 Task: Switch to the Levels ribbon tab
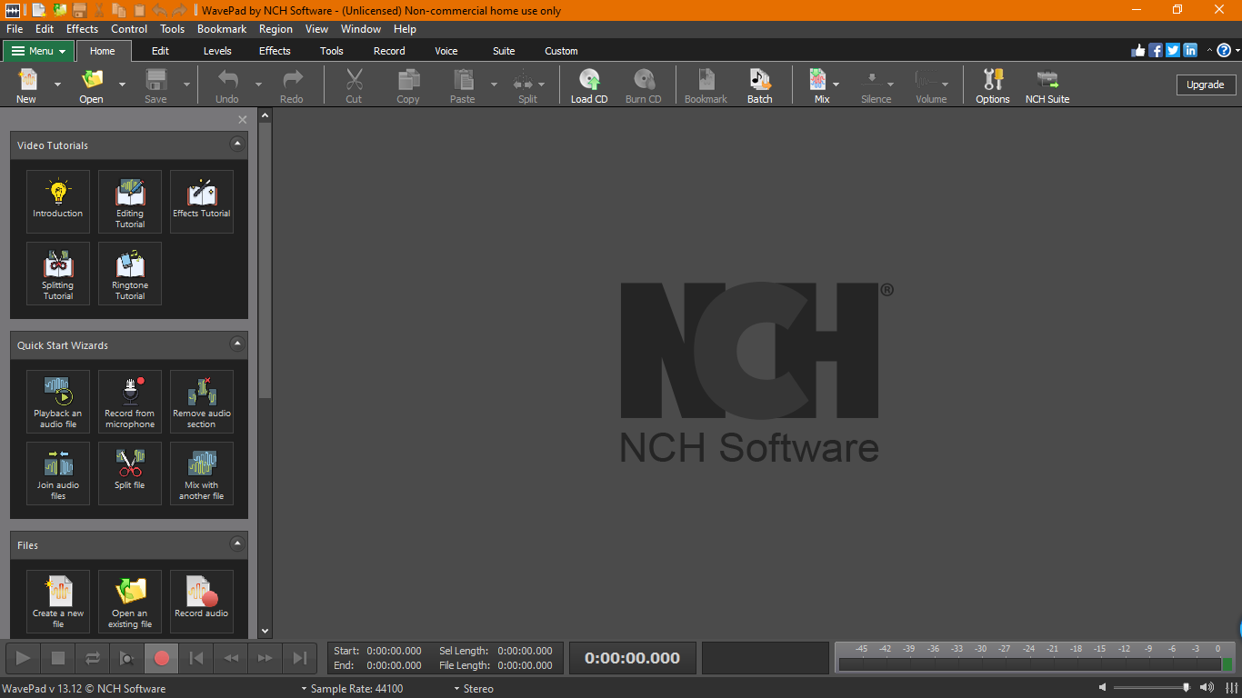click(217, 51)
